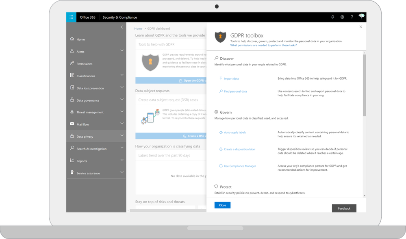
Task: Open Use Compliance Manager link
Action: (x=240, y=166)
